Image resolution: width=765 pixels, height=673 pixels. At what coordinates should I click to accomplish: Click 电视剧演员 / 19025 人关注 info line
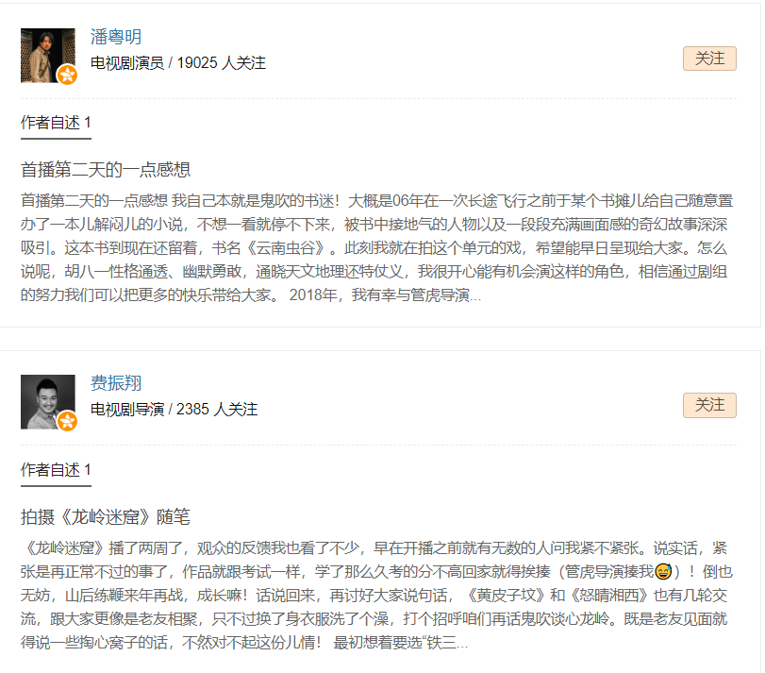[178, 63]
